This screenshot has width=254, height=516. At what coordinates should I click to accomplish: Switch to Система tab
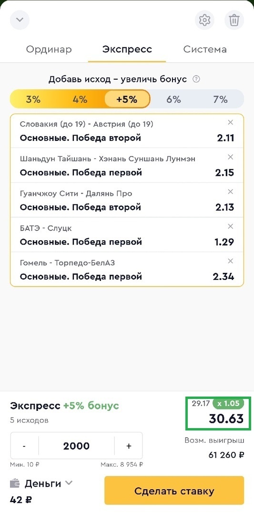coord(205,49)
